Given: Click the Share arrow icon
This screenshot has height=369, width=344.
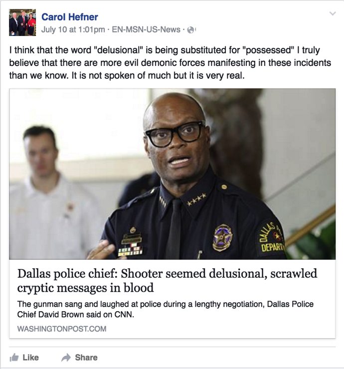Looking at the screenshot, I should click(66, 358).
